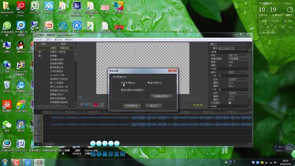This screenshot has height=166, width=295.
Task: Open the Computer desktop icon
Action: (x=7, y=47)
